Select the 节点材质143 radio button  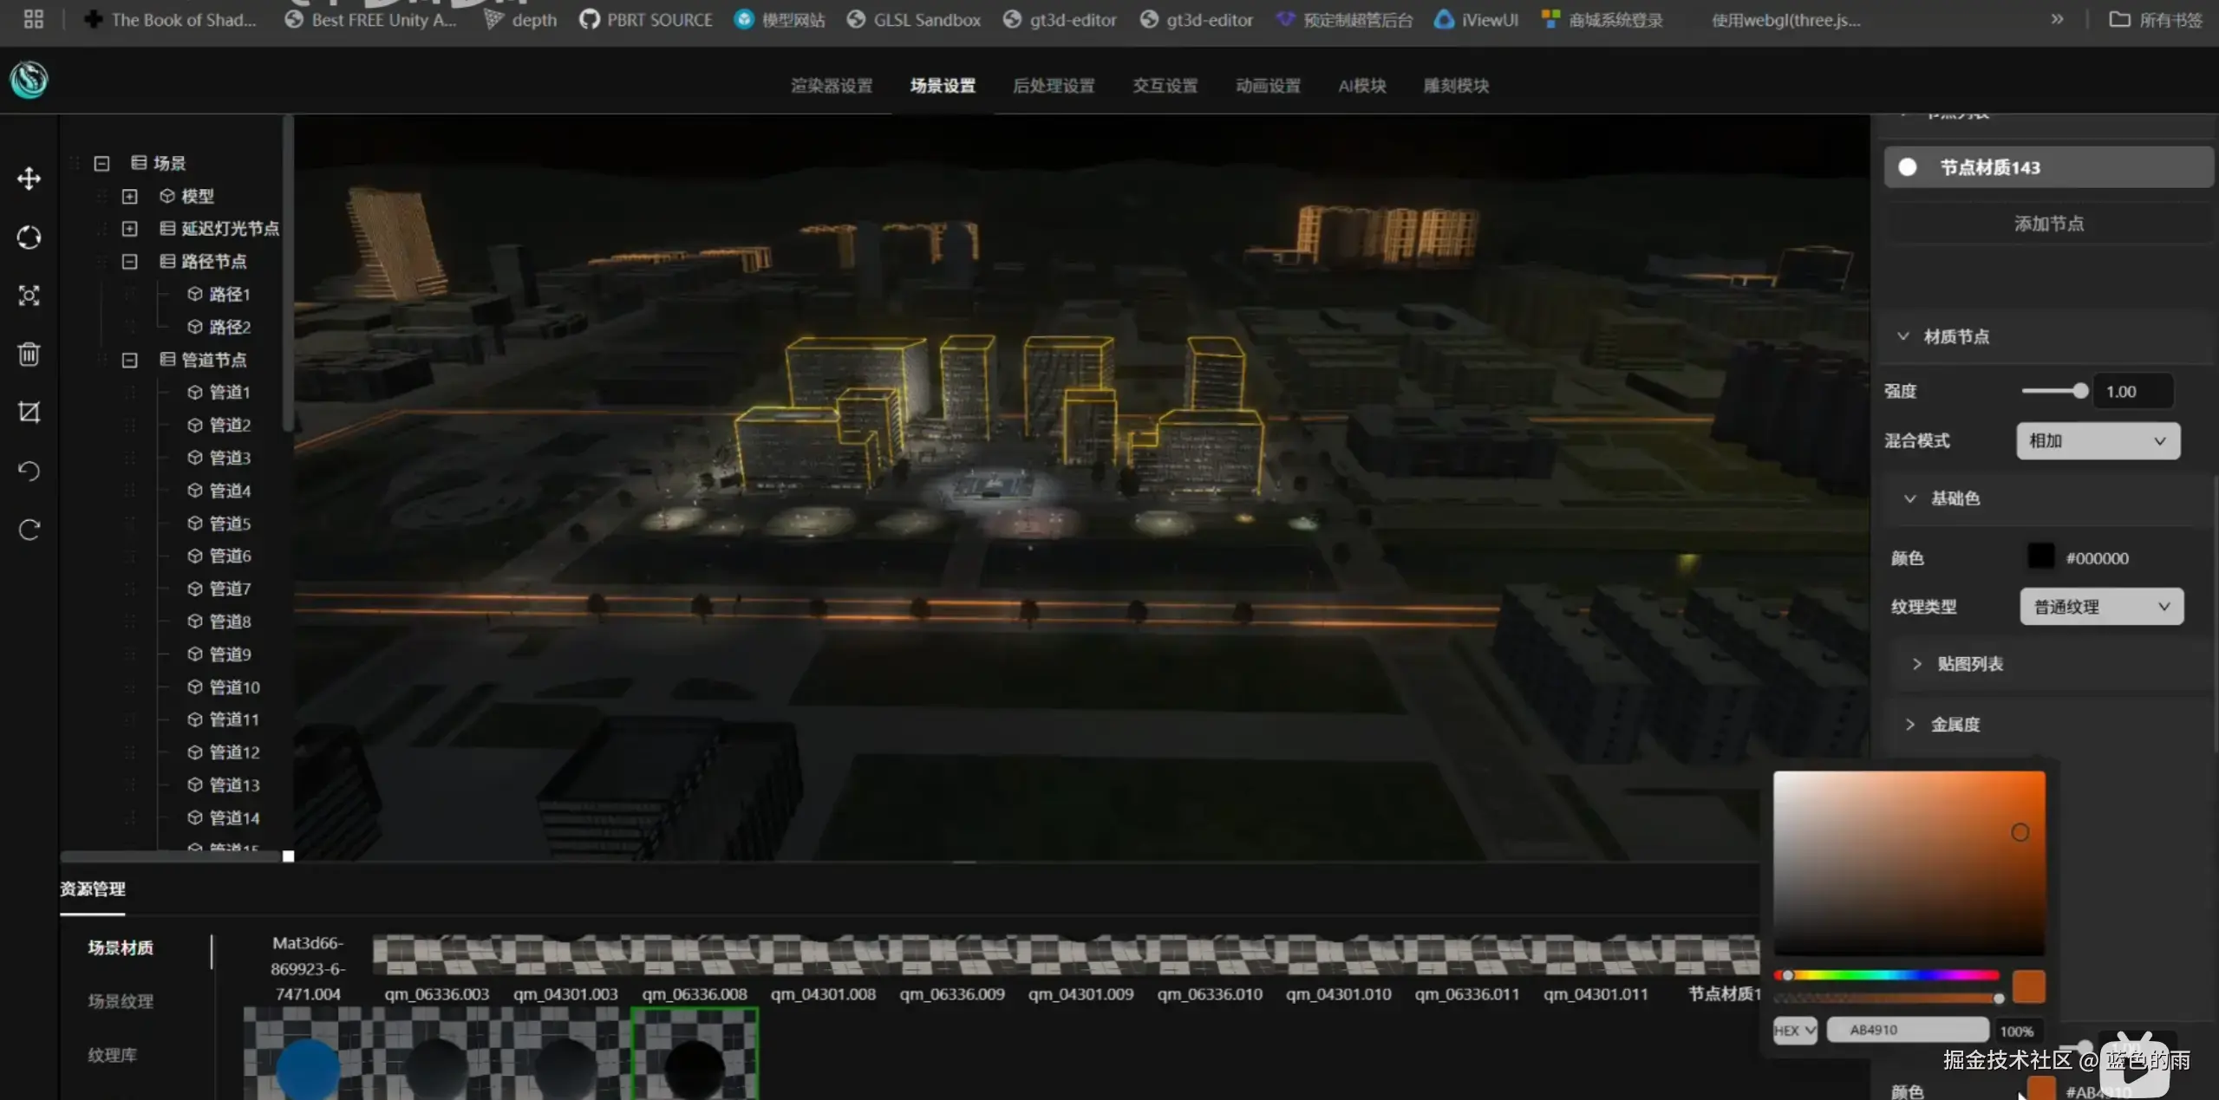tap(1907, 167)
